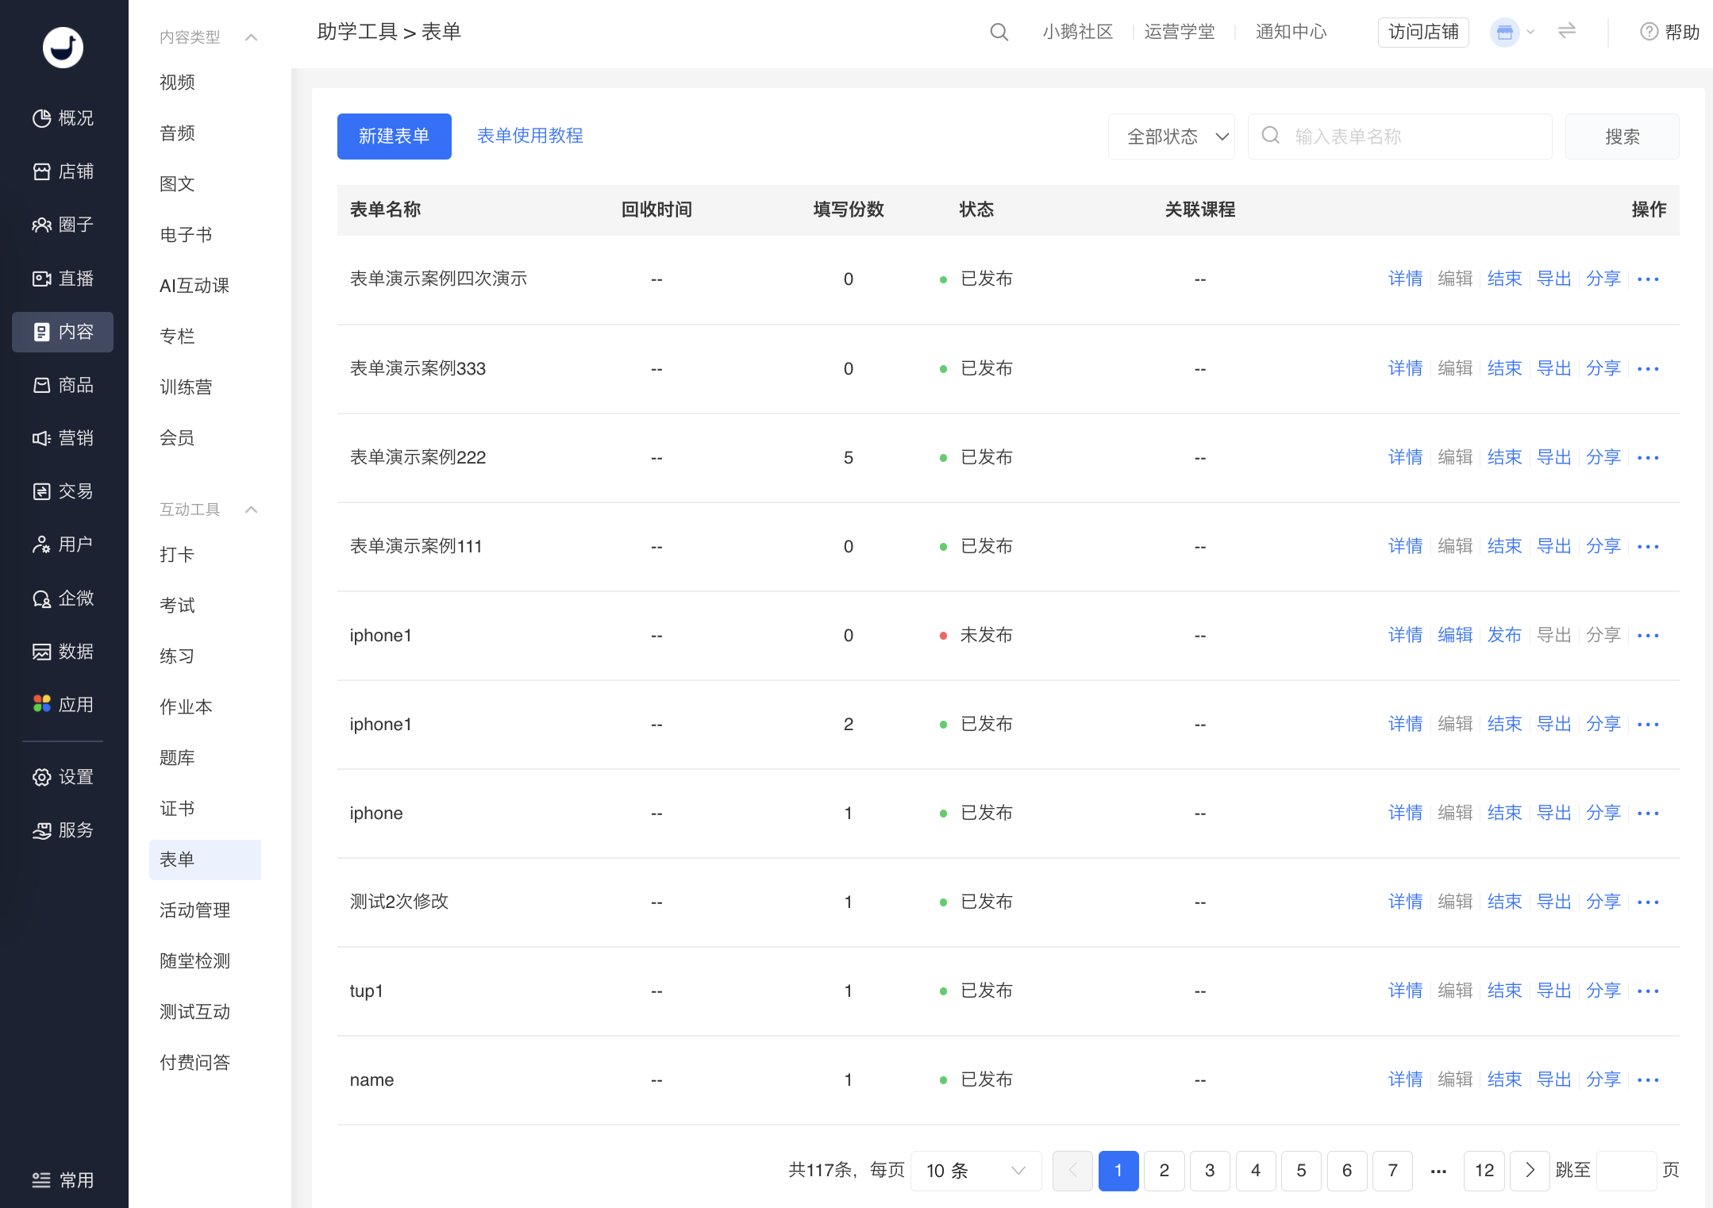This screenshot has height=1208, width=1713.
Task: Open the 用户 users sidebar item
Action: tap(63, 544)
